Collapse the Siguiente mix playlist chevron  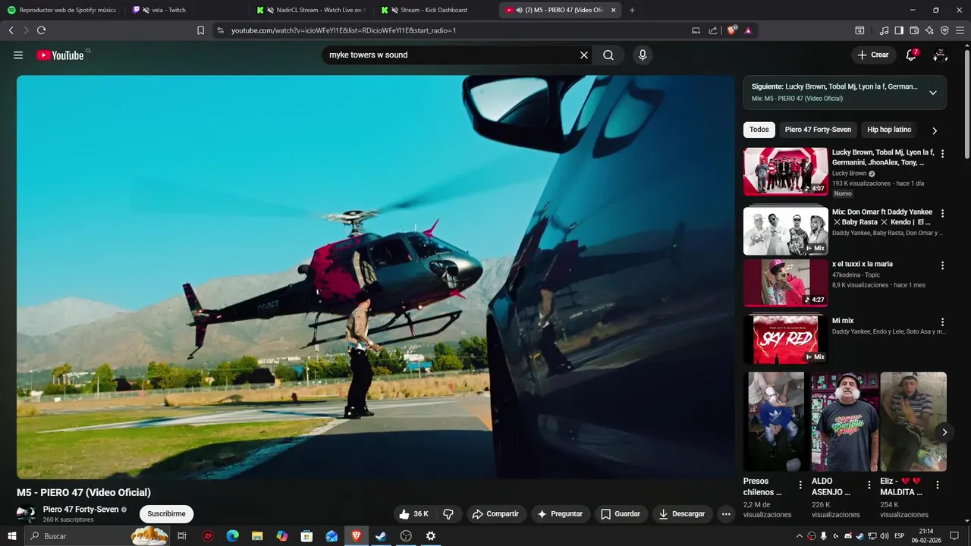click(x=933, y=93)
